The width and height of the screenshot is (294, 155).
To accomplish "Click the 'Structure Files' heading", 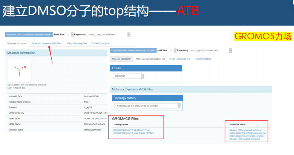I will (237, 125).
